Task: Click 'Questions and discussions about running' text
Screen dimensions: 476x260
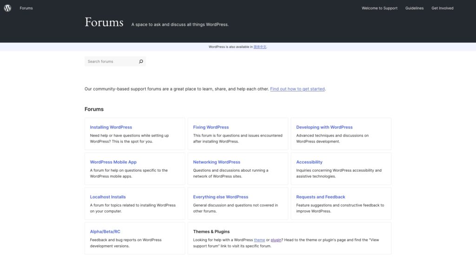Action: click(x=231, y=173)
